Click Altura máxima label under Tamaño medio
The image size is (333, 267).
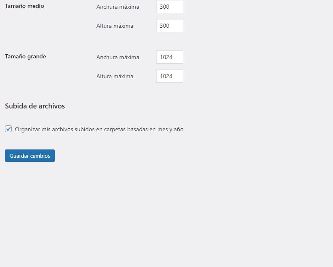115,26
